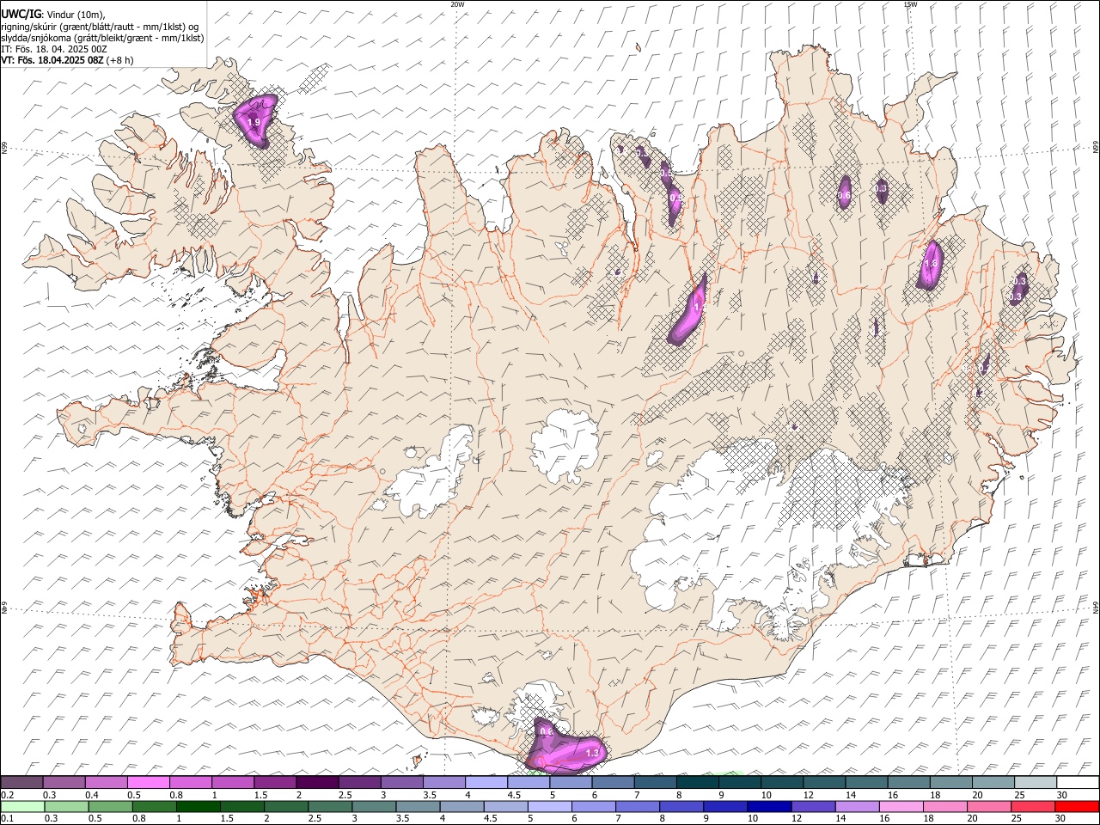Pick the lower legend swatch between 14 and 16
1100x825 pixels.
tap(858, 807)
